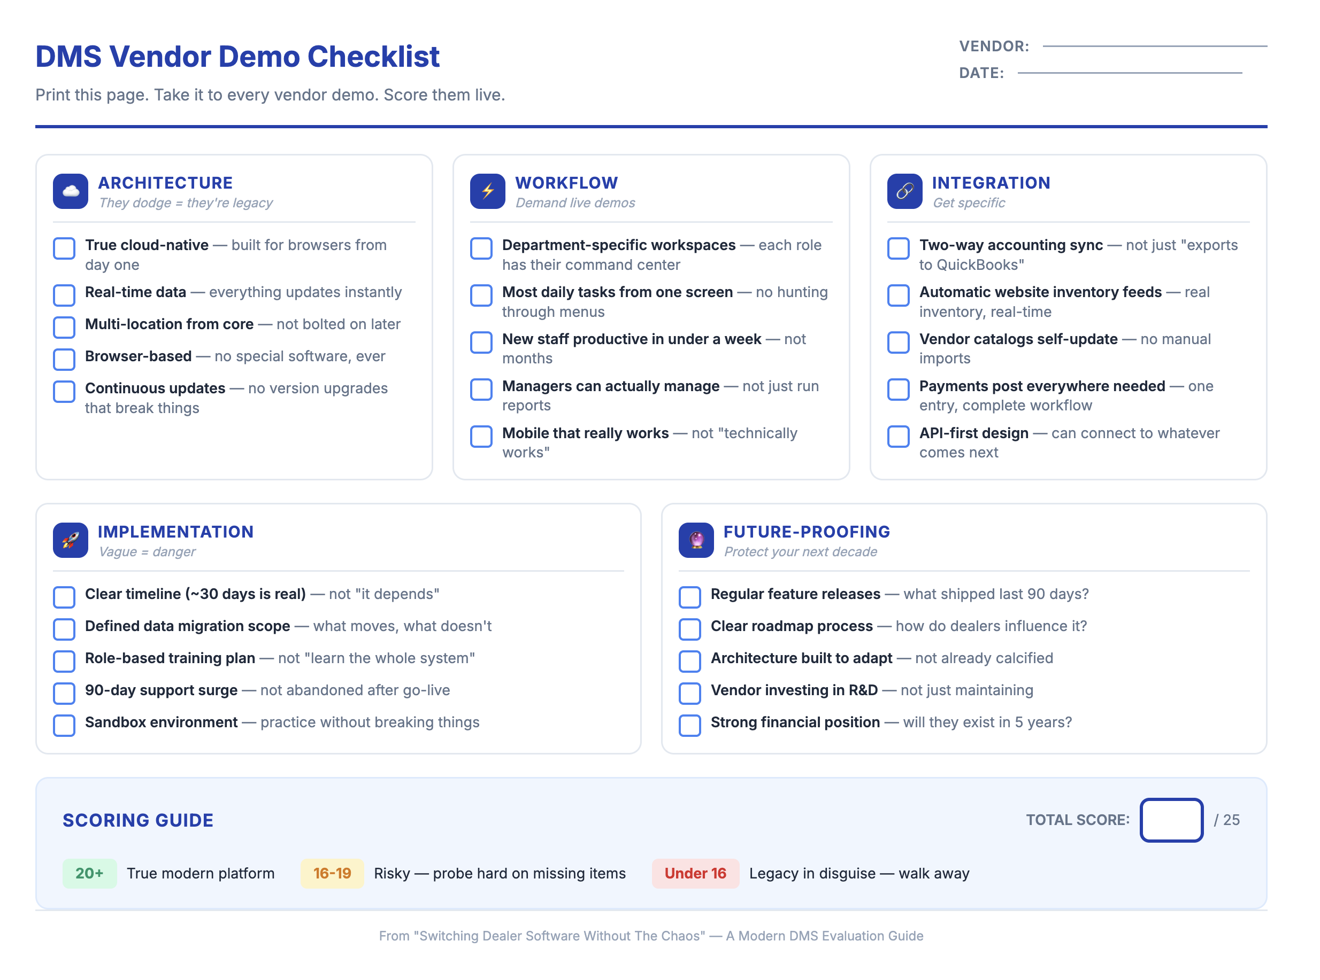1320x980 pixels.
Task: Click the Workflow lightning bolt icon
Action: coord(487,191)
